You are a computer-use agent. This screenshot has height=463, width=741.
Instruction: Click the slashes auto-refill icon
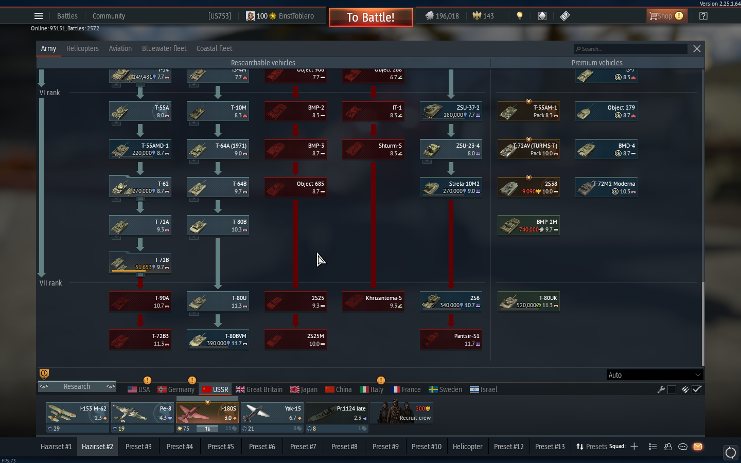(685, 389)
